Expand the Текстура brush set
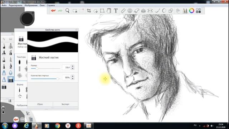Viewport: 229px width, 129px height. pos(21,57)
